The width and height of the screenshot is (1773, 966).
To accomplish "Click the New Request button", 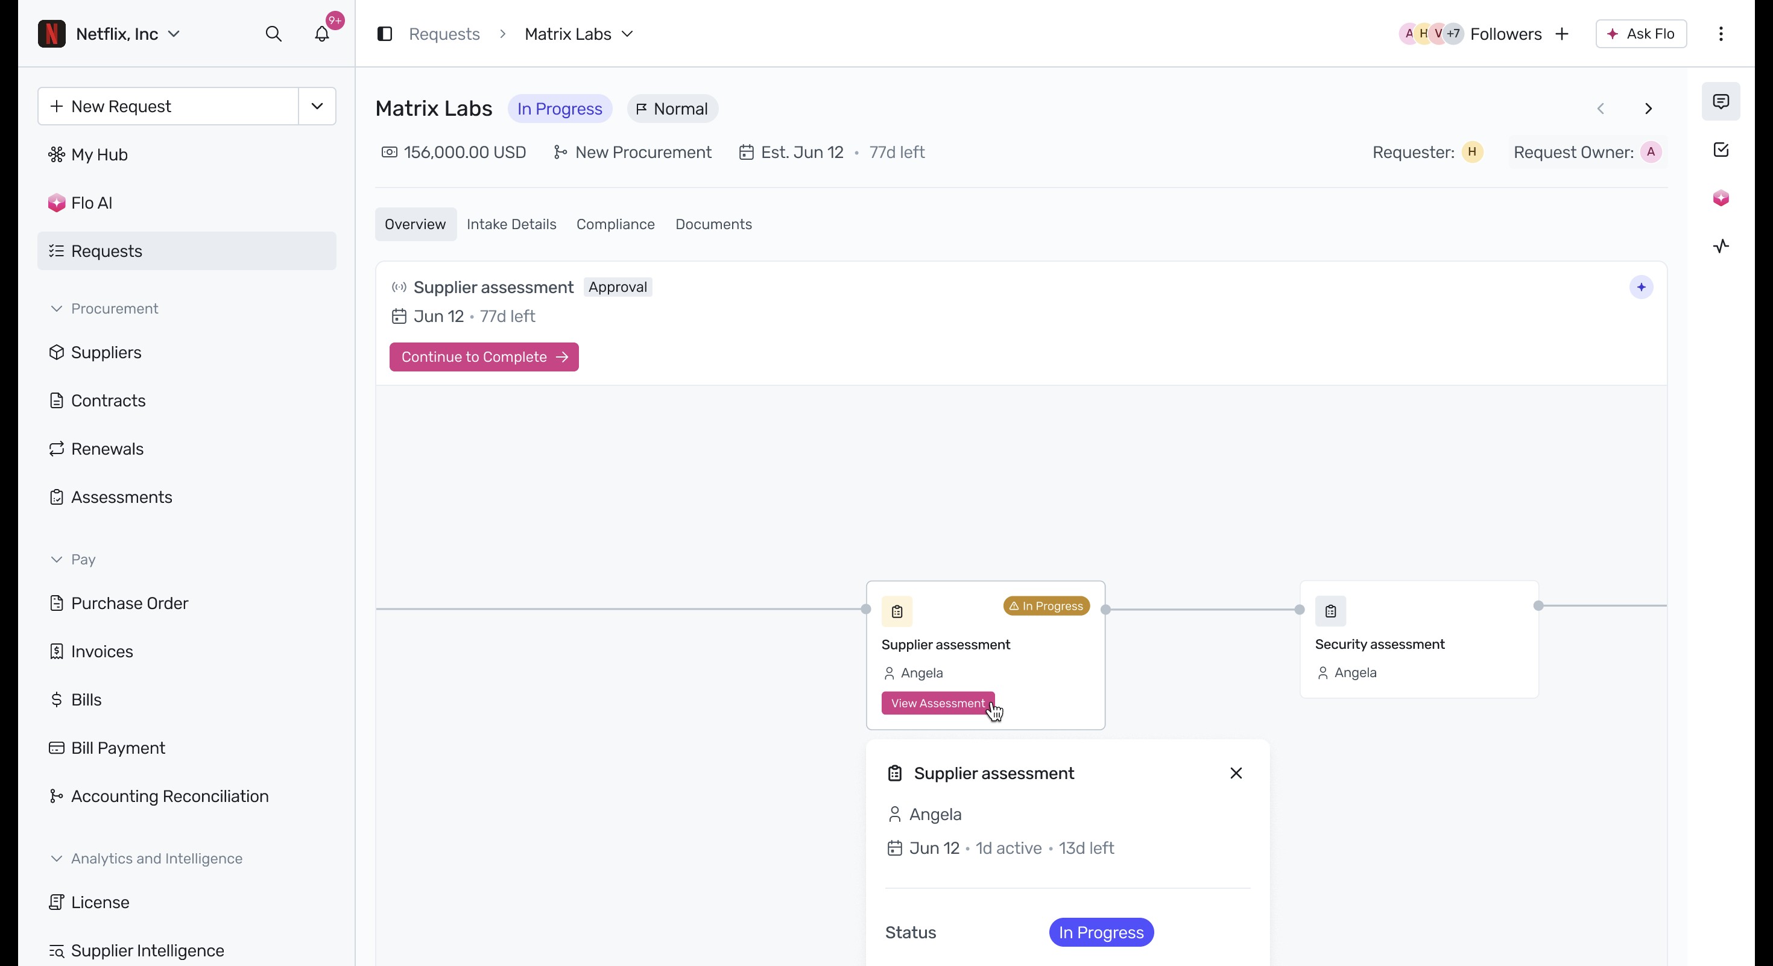I will pos(168,106).
